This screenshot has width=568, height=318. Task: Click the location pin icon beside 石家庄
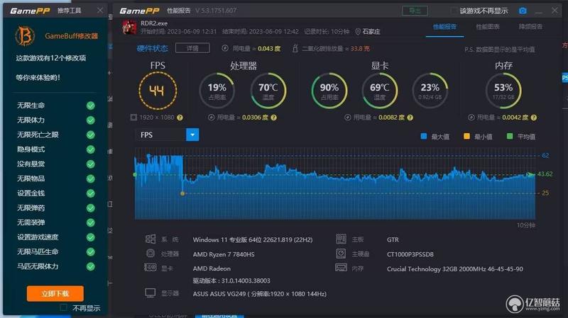[x=358, y=32]
